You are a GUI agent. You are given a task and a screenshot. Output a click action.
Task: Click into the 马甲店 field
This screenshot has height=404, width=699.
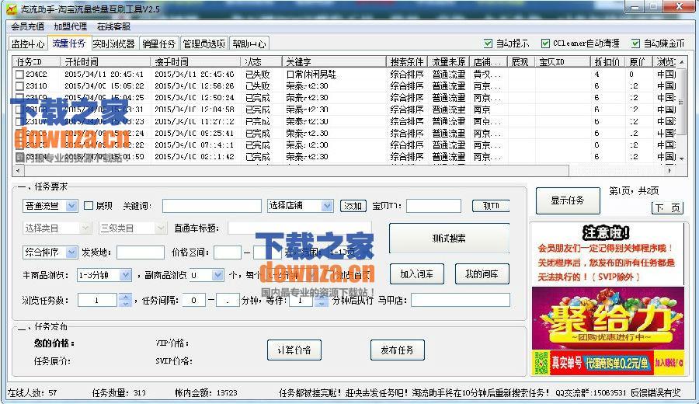[461, 300]
